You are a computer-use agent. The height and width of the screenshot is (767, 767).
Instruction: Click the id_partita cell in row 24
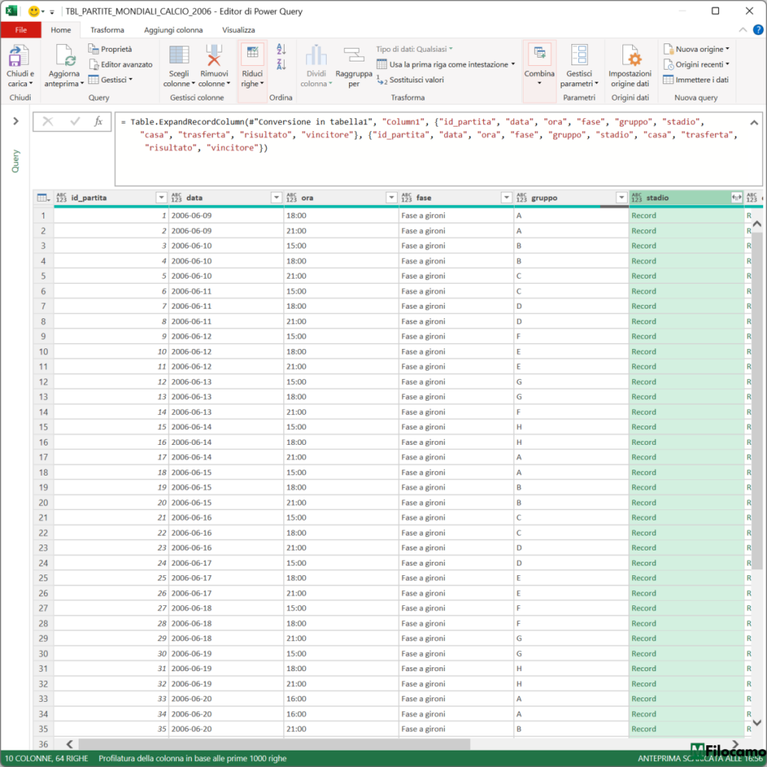tap(112, 563)
